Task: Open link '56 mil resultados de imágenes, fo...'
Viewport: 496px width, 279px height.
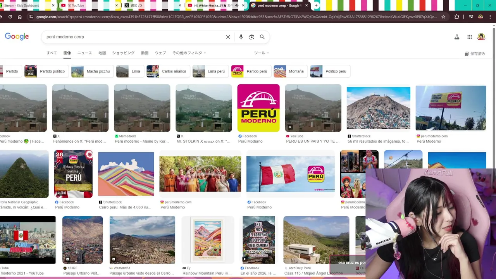Action: click(378, 141)
